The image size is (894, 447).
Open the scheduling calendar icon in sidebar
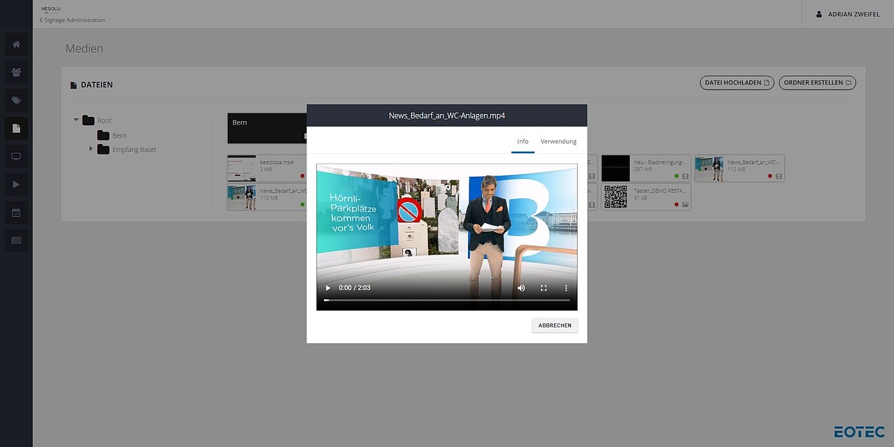click(16, 213)
